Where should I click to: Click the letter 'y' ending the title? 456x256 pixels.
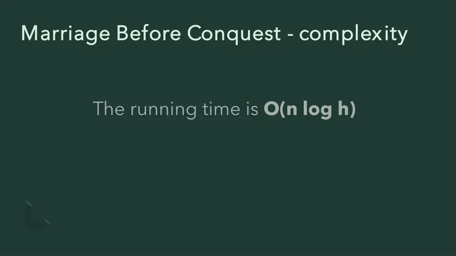[x=403, y=37]
